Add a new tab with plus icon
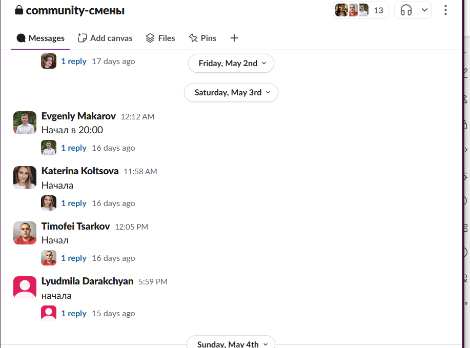Screen dimensions: 470x348 coord(234,38)
